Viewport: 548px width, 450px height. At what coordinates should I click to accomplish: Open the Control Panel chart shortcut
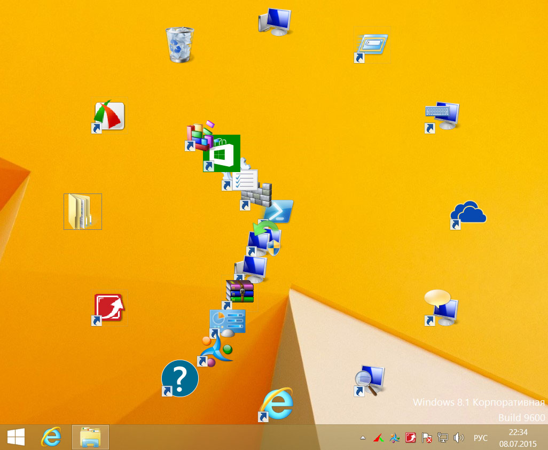click(228, 323)
